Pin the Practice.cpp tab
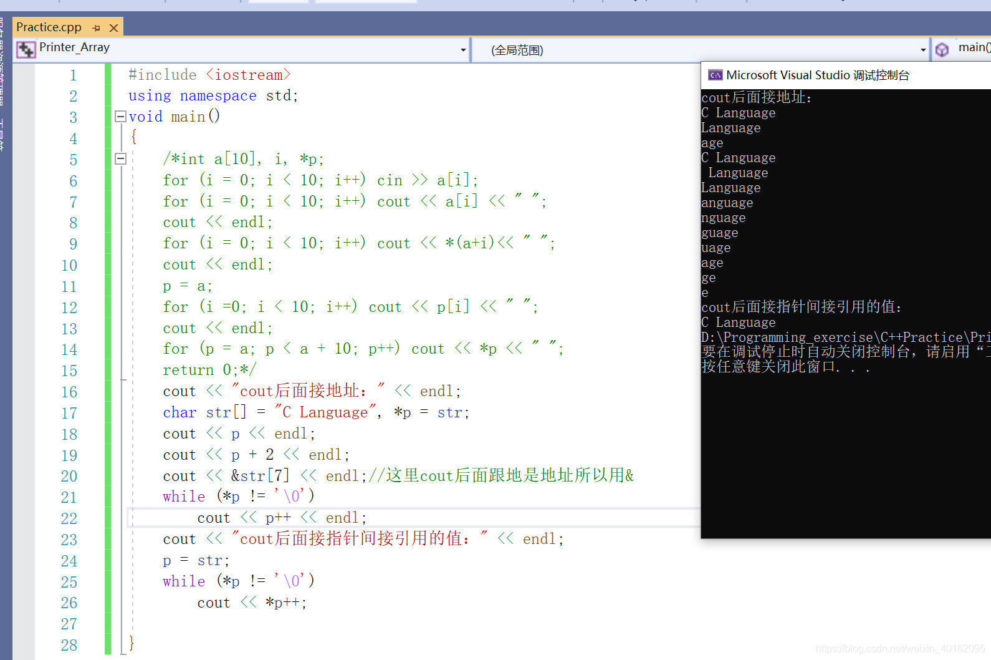 pos(96,28)
